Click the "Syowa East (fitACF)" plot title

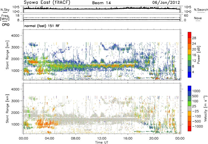(x=47, y=2)
